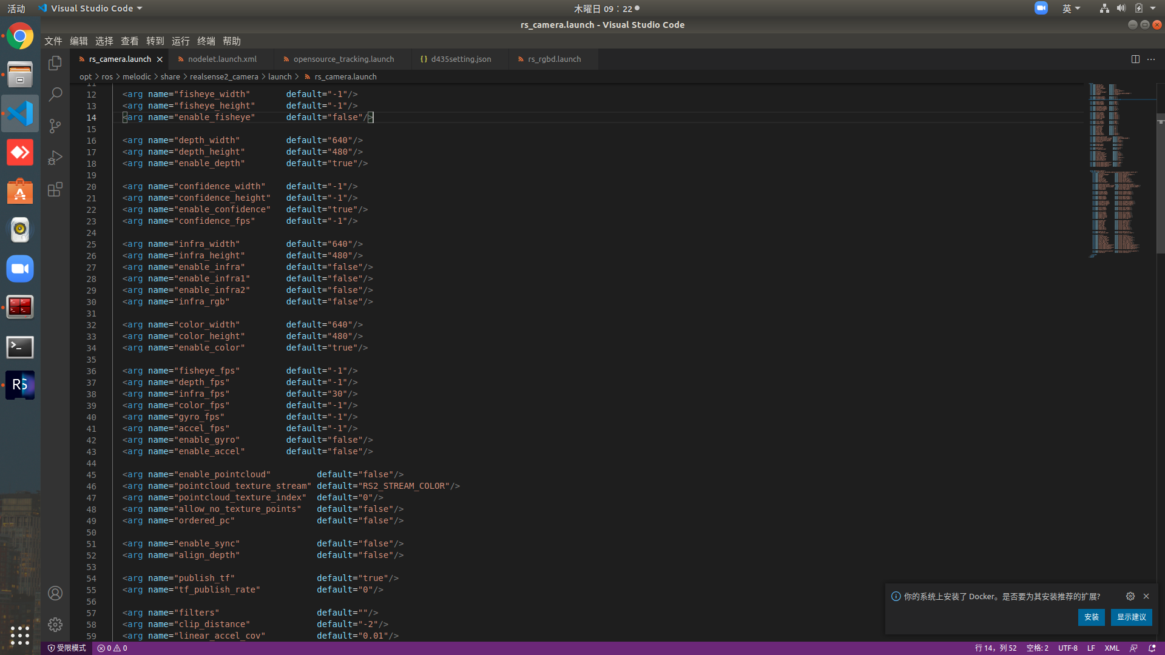Open the Source Control view
Image resolution: width=1165 pixels, height=655 pixels.
pyautogui.click(x=55, y=126)
